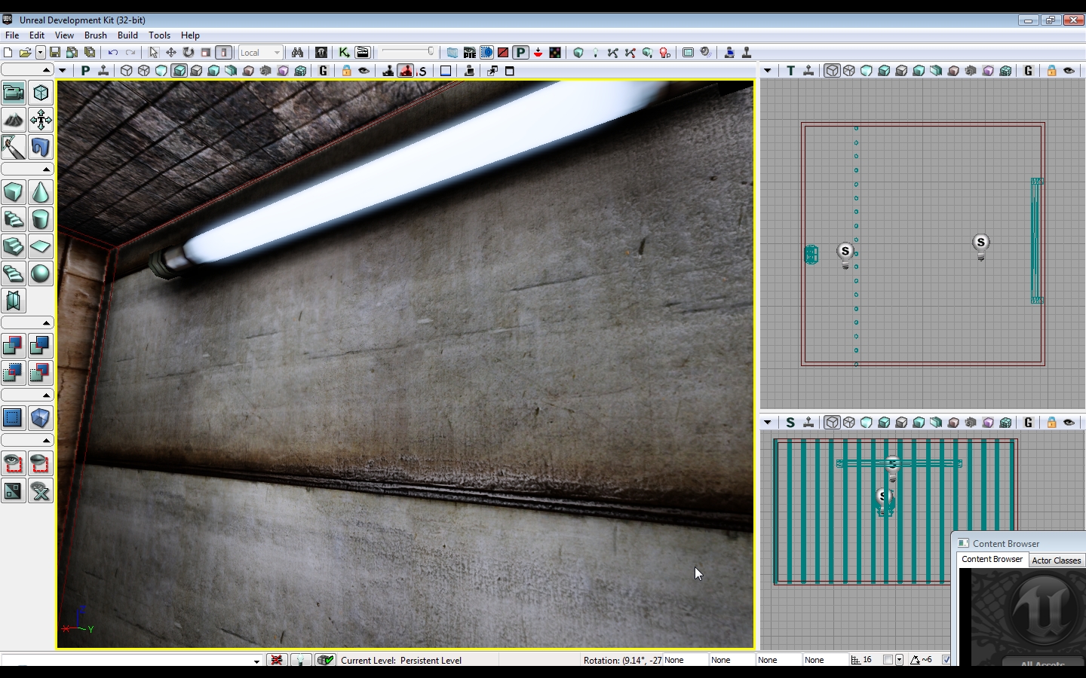Viewport: 1086px width, 678px height.
Task: Switch to the Actor Classes tab
Action: pos(1056,560)
